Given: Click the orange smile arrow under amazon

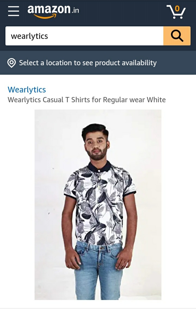Looking at the screenshot, I should click(x=45, y=16).
